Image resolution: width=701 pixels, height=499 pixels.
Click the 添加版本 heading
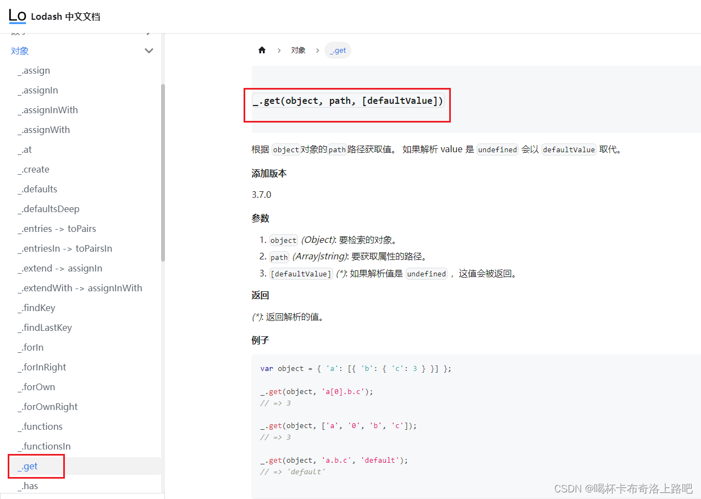click(x=269, y=173)
